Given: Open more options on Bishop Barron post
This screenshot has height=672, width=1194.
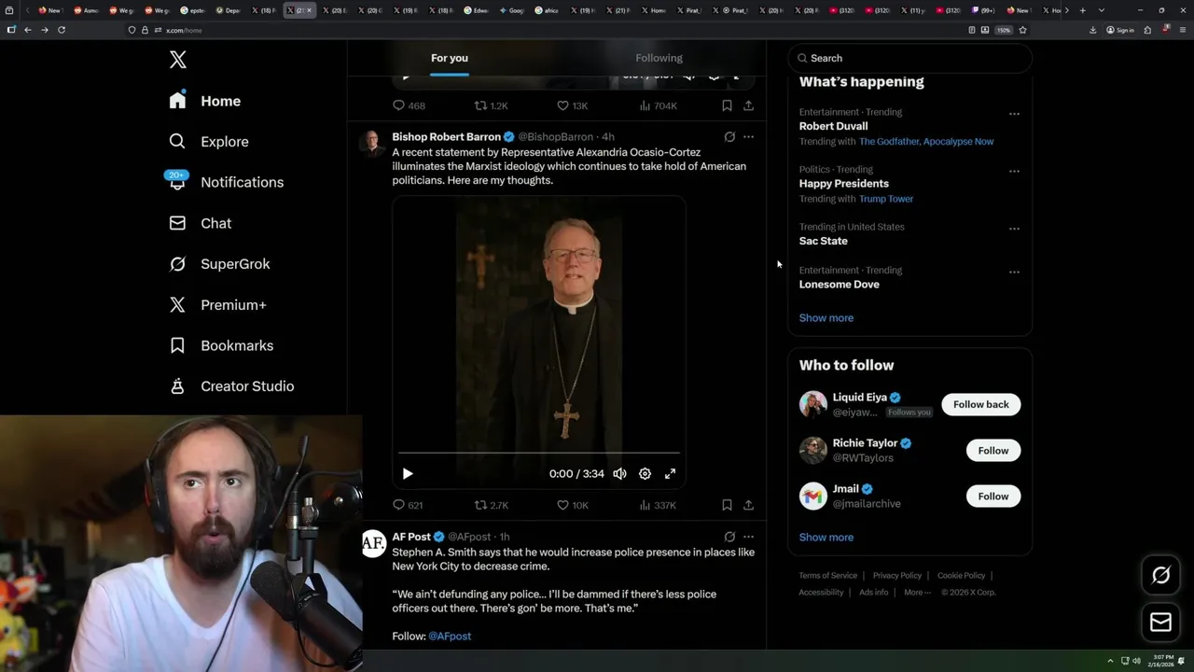Looking at the screenshot, I should click(748, 136).
